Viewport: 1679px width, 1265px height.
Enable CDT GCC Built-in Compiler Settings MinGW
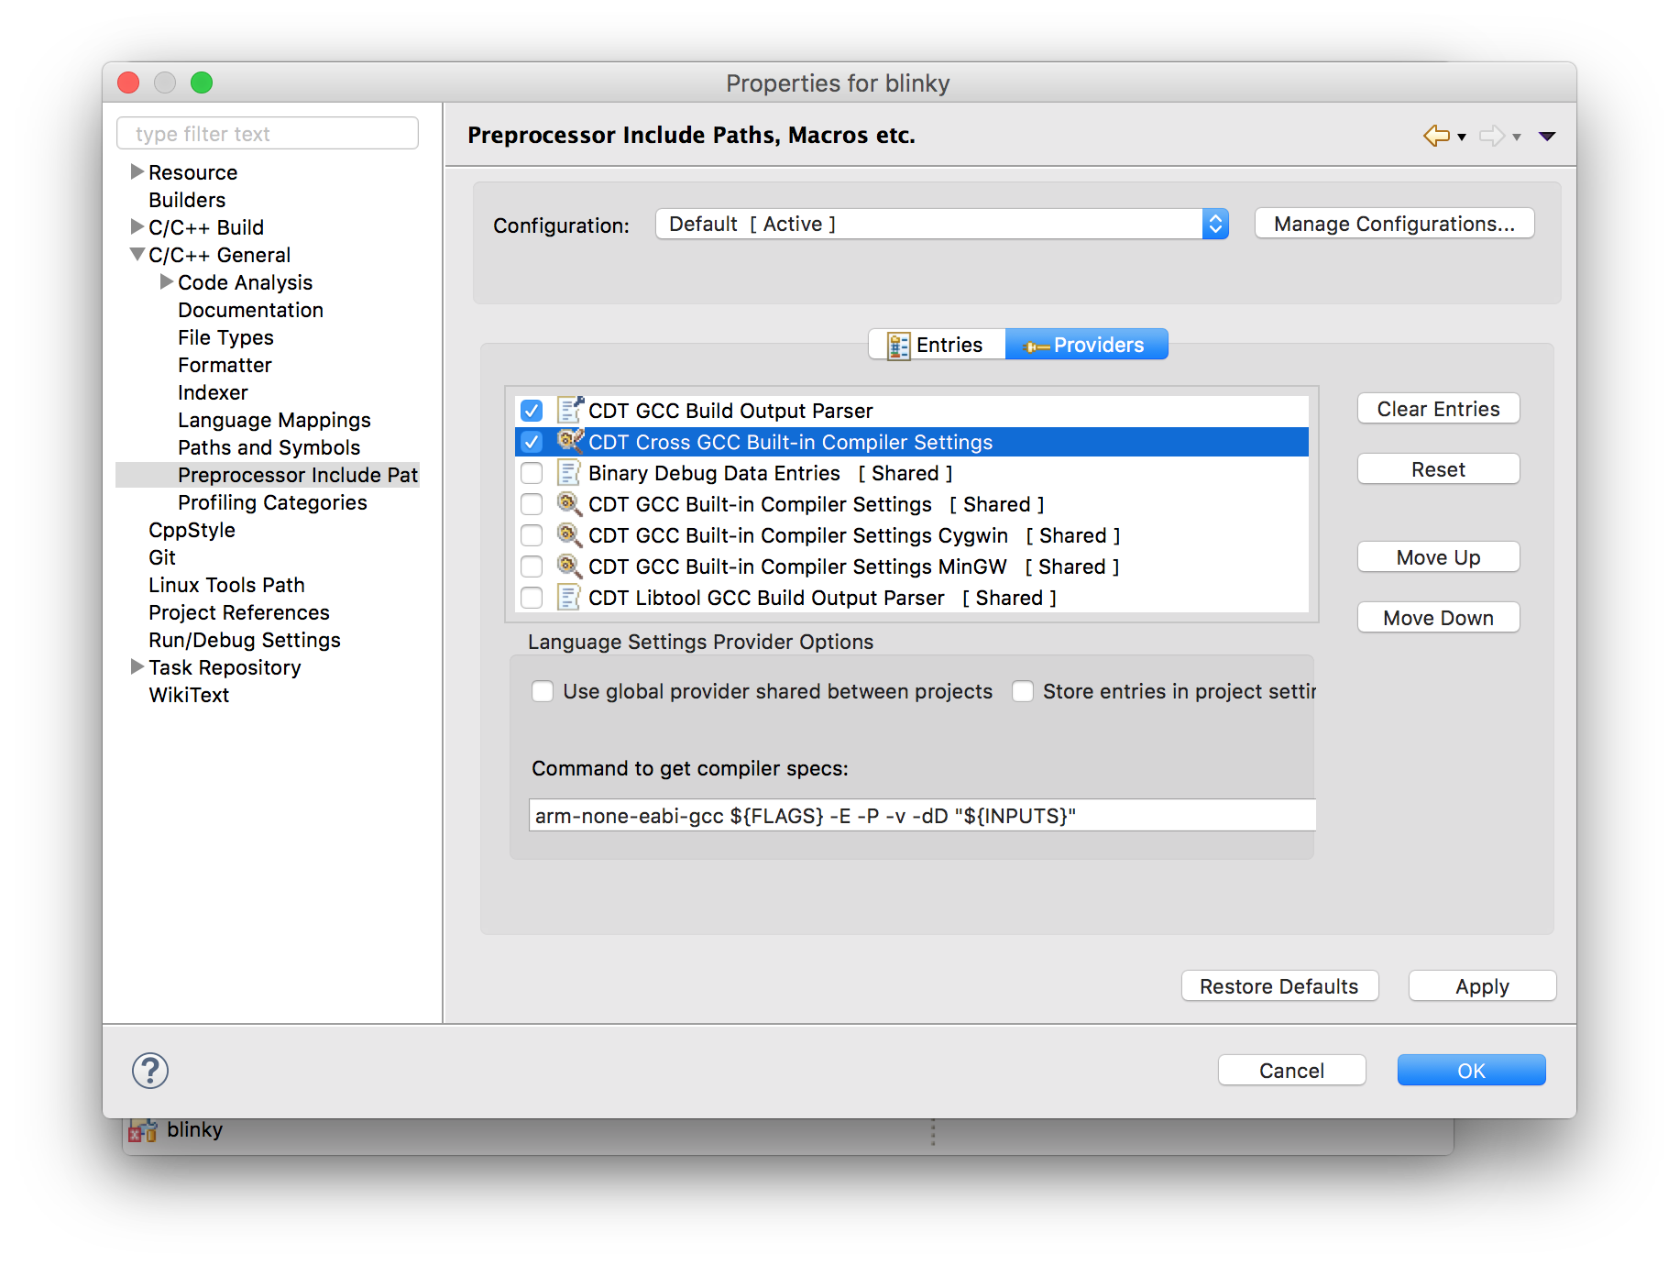click(532, 566)
